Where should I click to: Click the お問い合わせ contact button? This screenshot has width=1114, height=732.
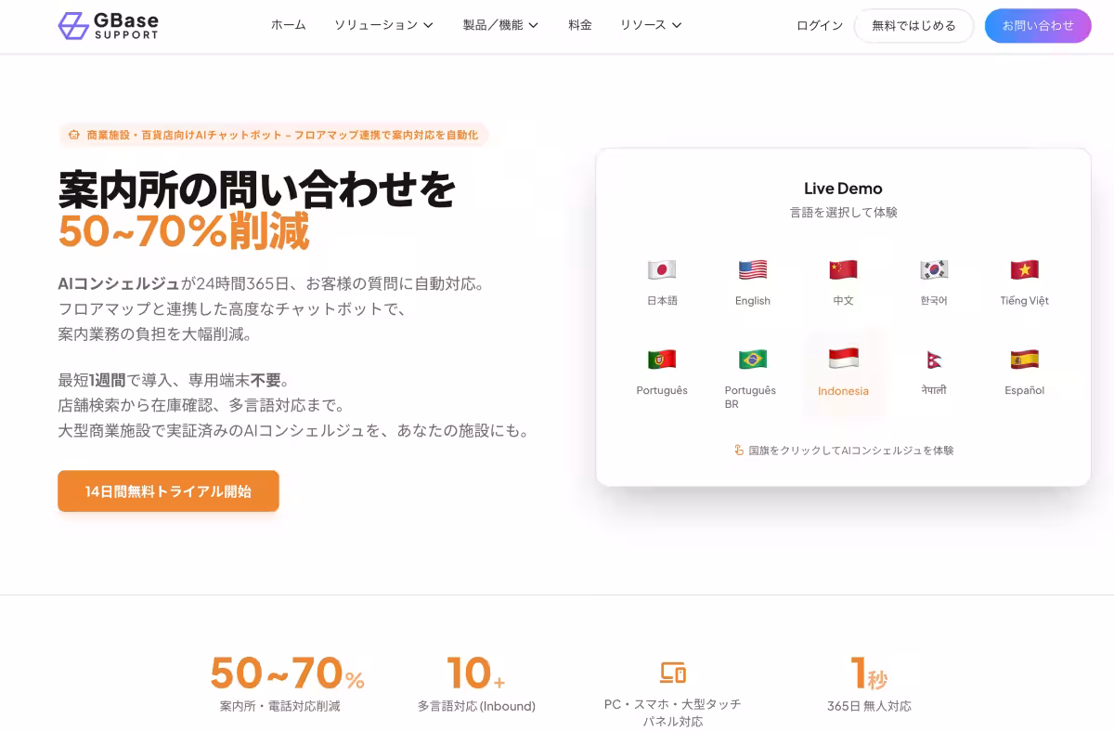1038,26
